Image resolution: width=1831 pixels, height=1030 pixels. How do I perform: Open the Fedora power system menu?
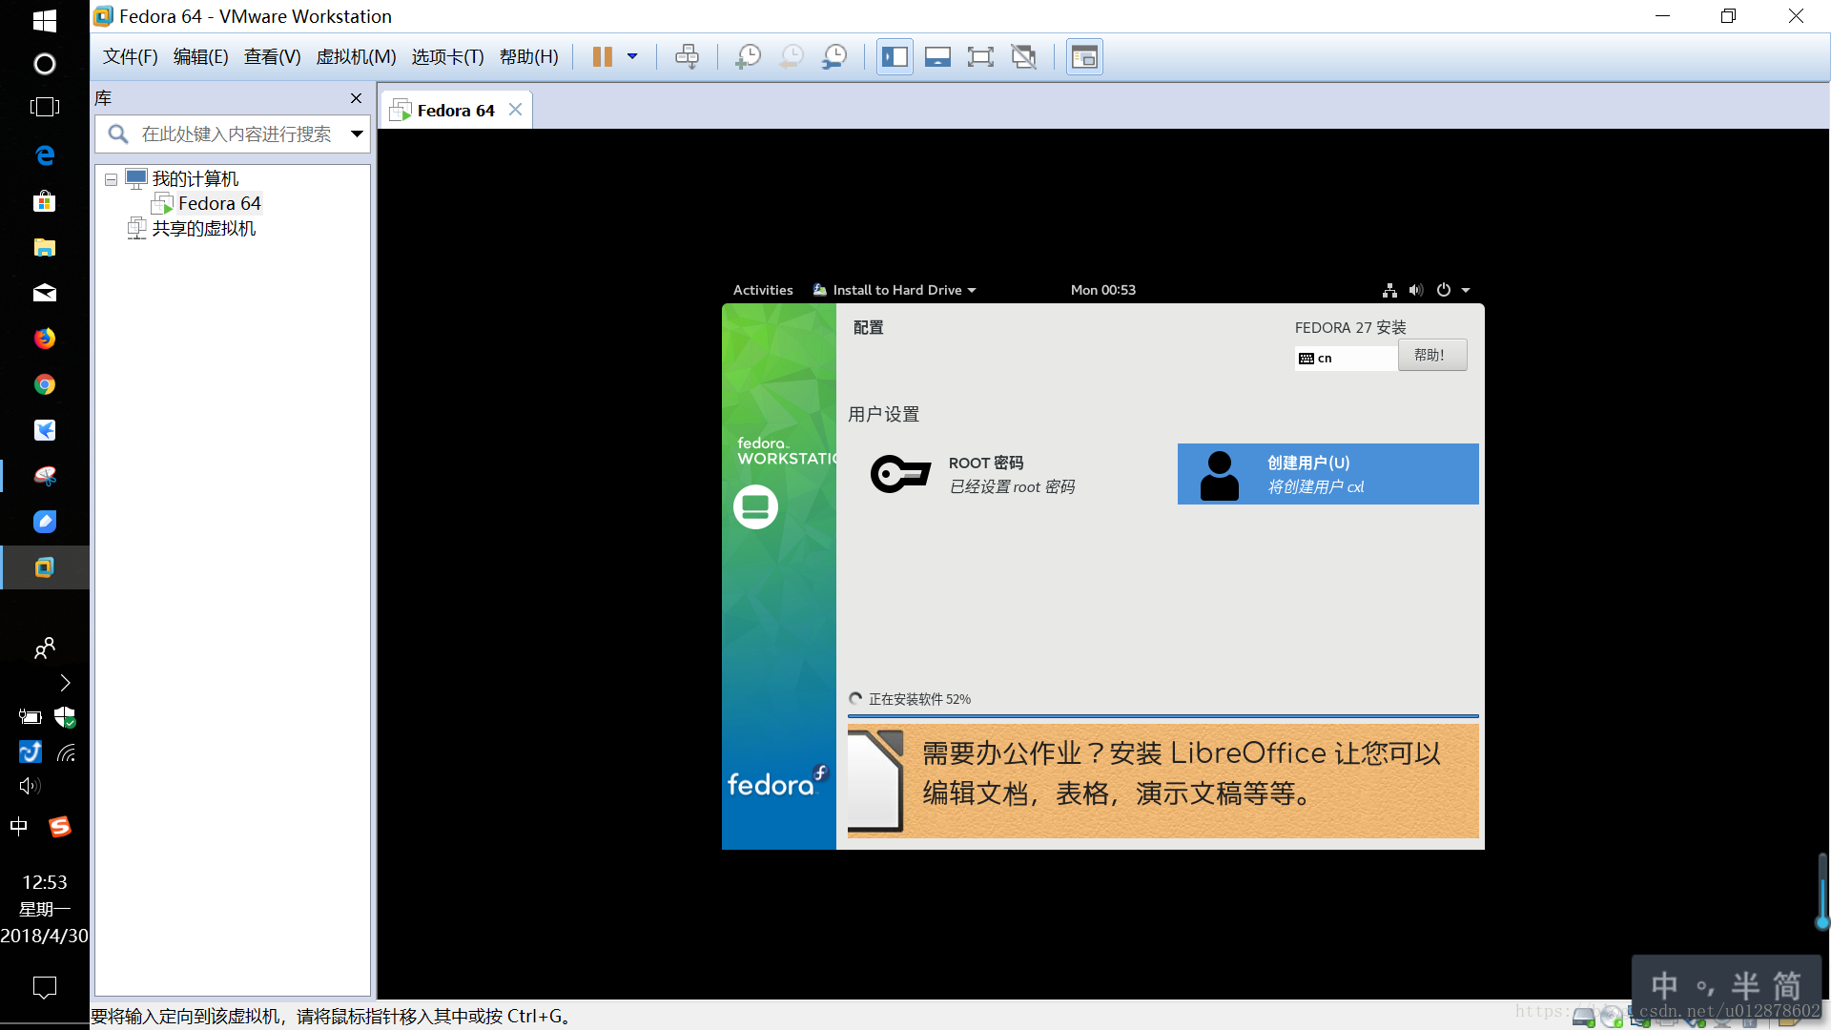tap(1444, 290)
